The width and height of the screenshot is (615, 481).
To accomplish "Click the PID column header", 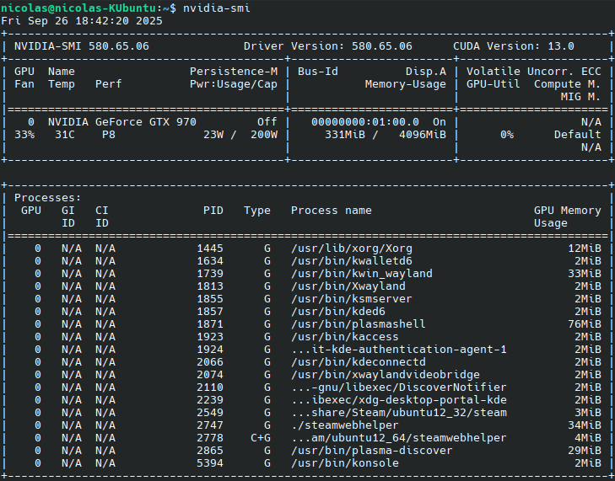I will click(213, 211).
